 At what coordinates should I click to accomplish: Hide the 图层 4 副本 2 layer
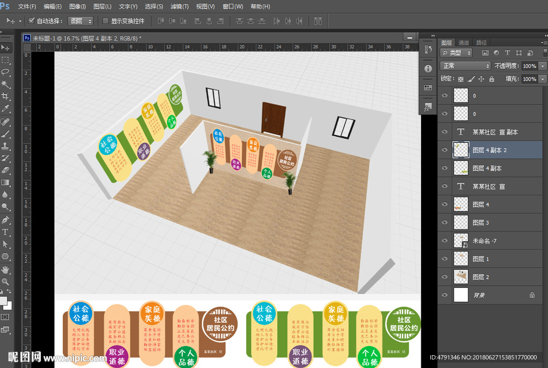pyautogui.click(x=445, y=150)
